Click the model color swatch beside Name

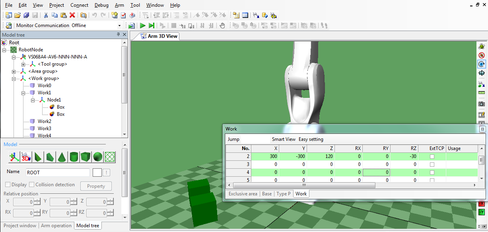click(97, 172)
